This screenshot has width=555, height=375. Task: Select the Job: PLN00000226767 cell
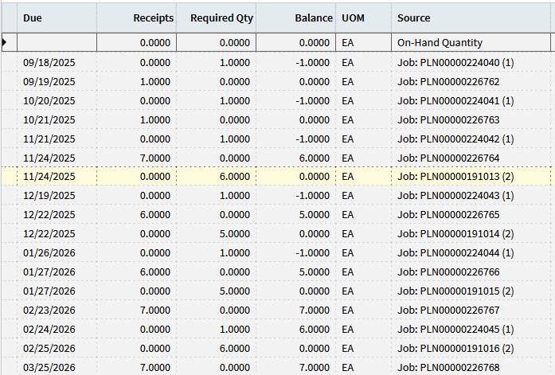(x=471, y=311)
